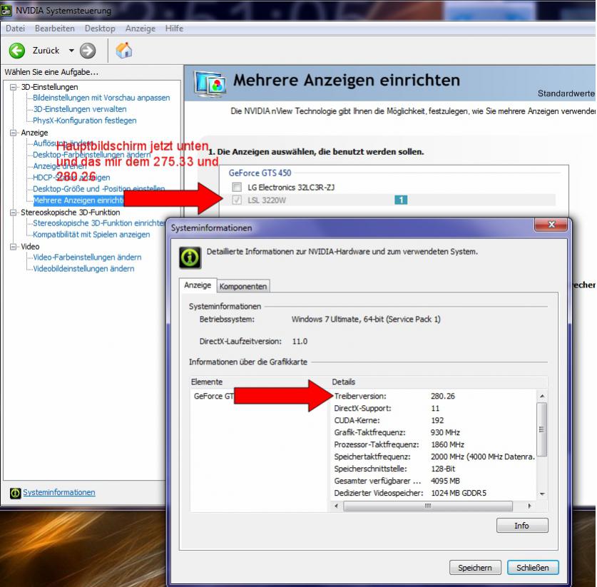
Task: Open the Hilfe menu
Action: click(x=174, y=29)
